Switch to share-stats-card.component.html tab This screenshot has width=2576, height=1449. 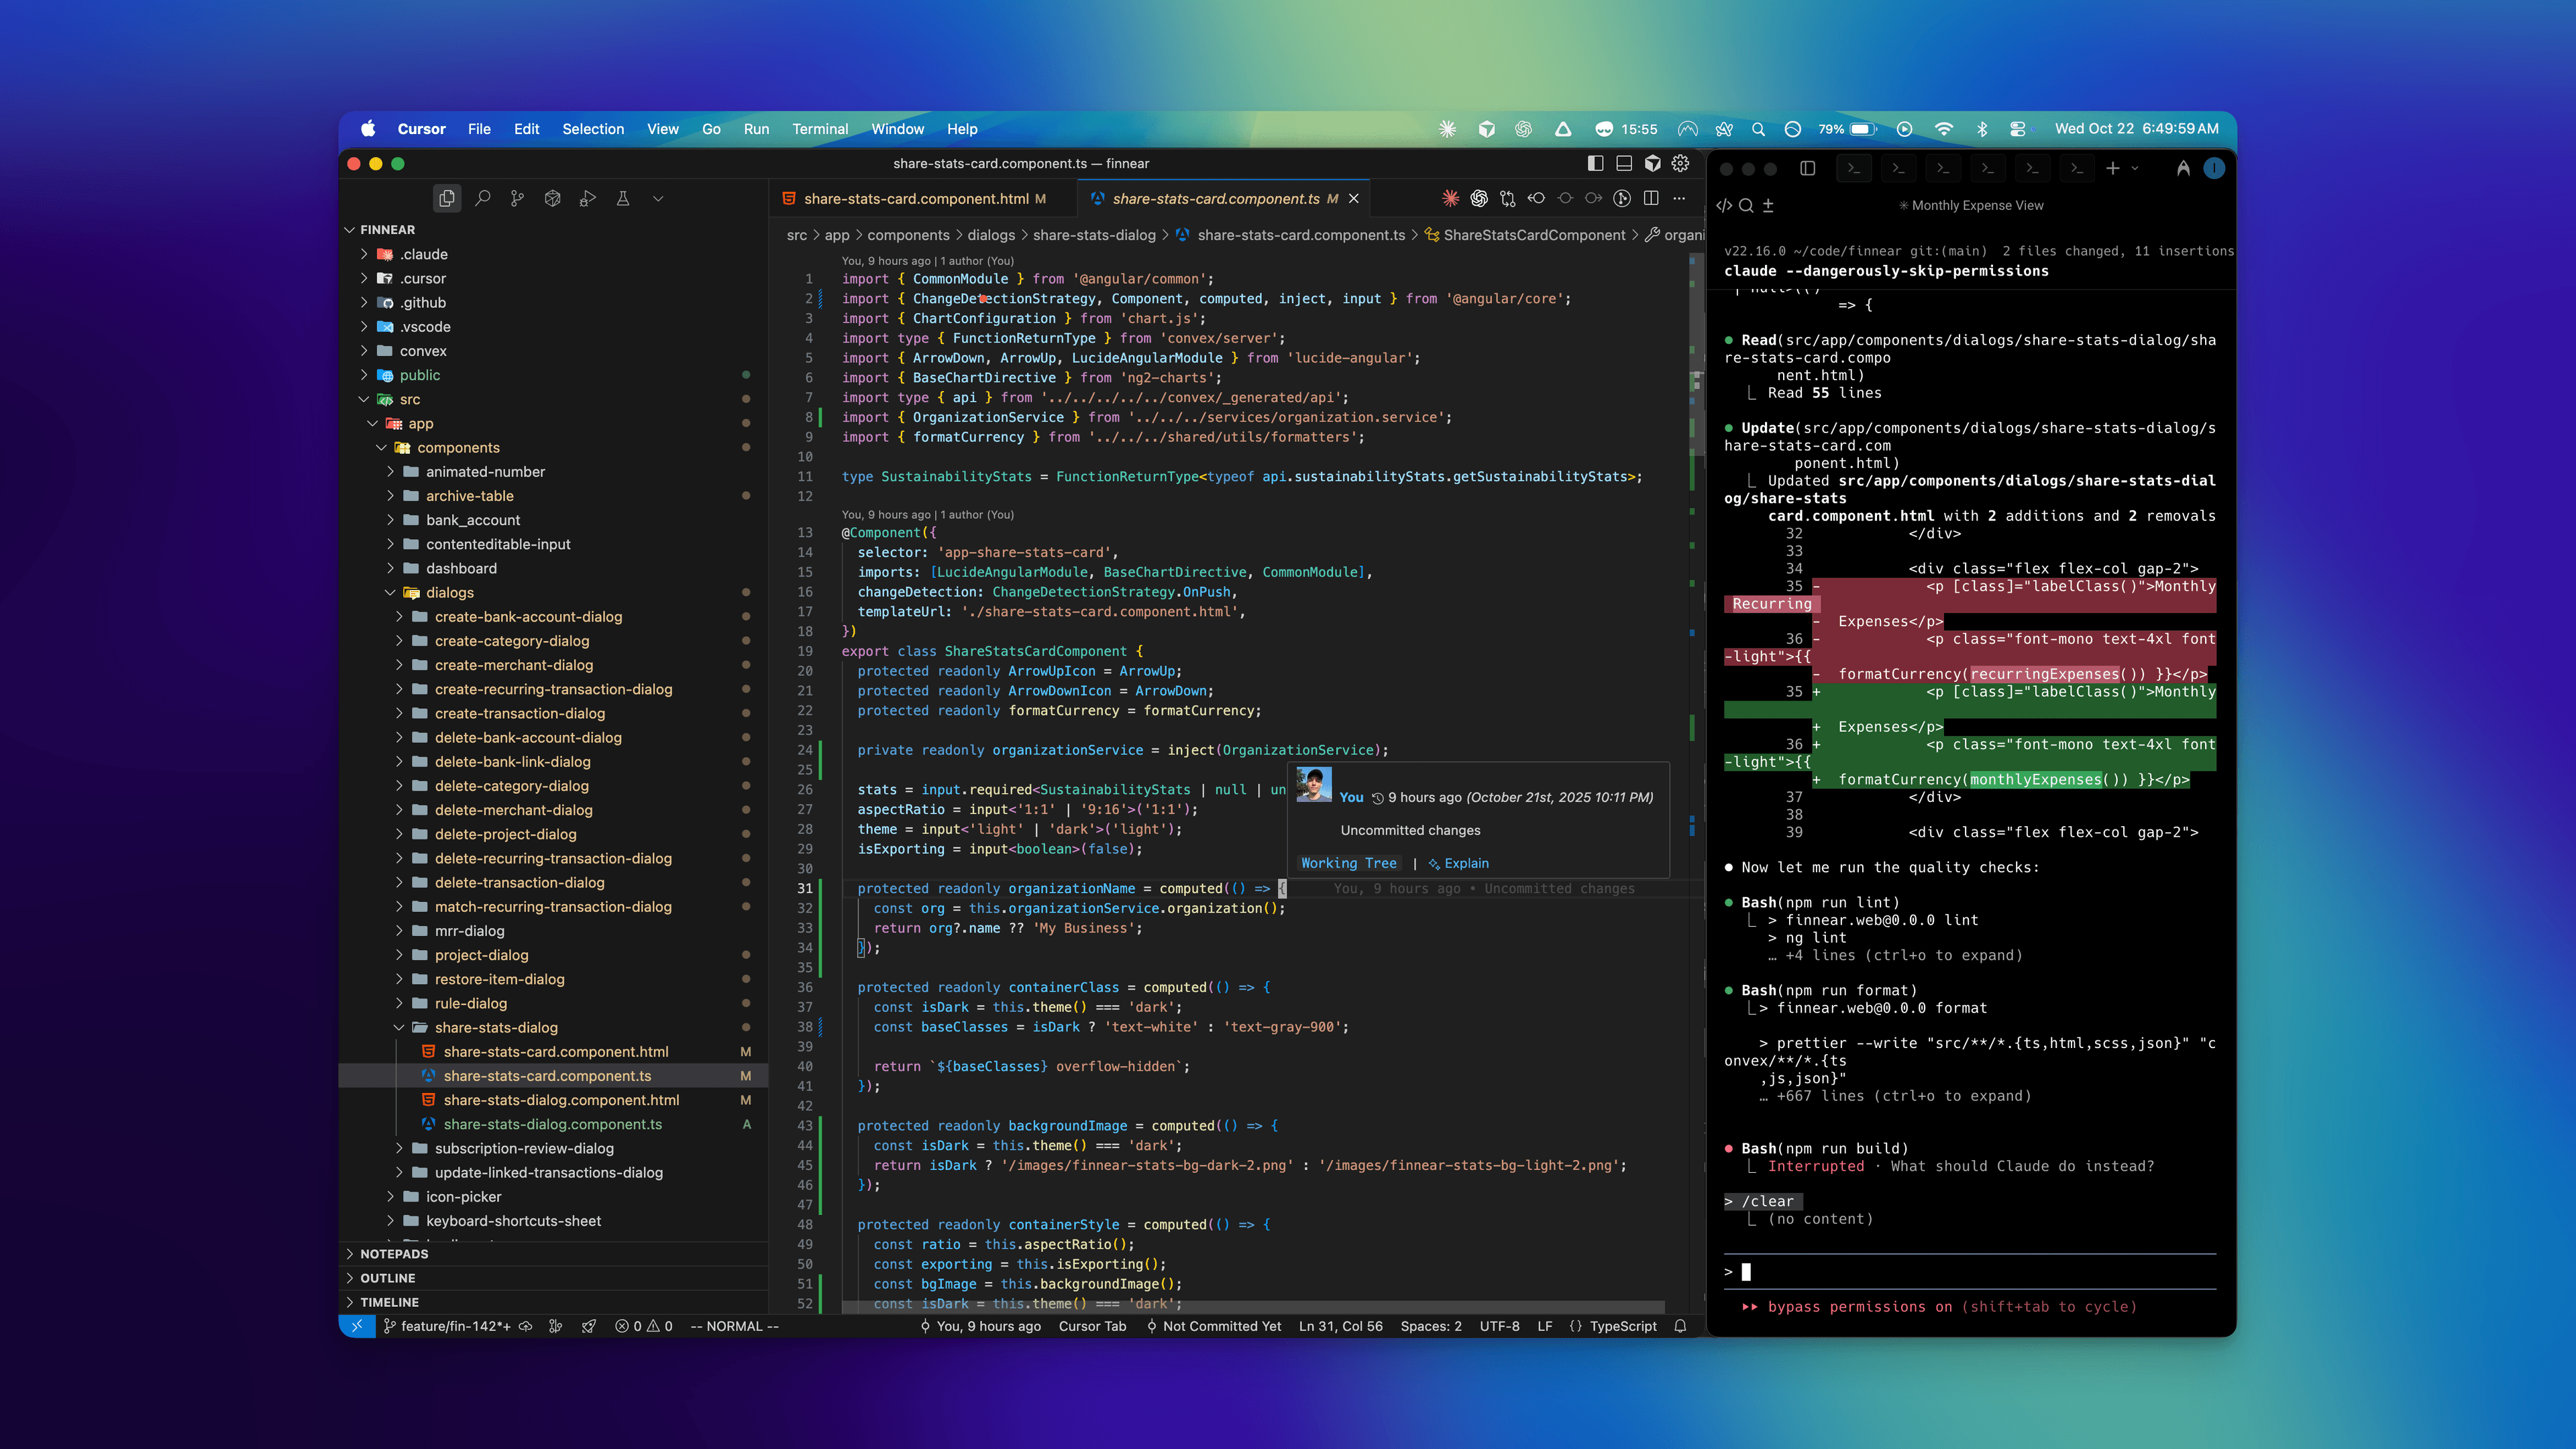tap(915, 198)
